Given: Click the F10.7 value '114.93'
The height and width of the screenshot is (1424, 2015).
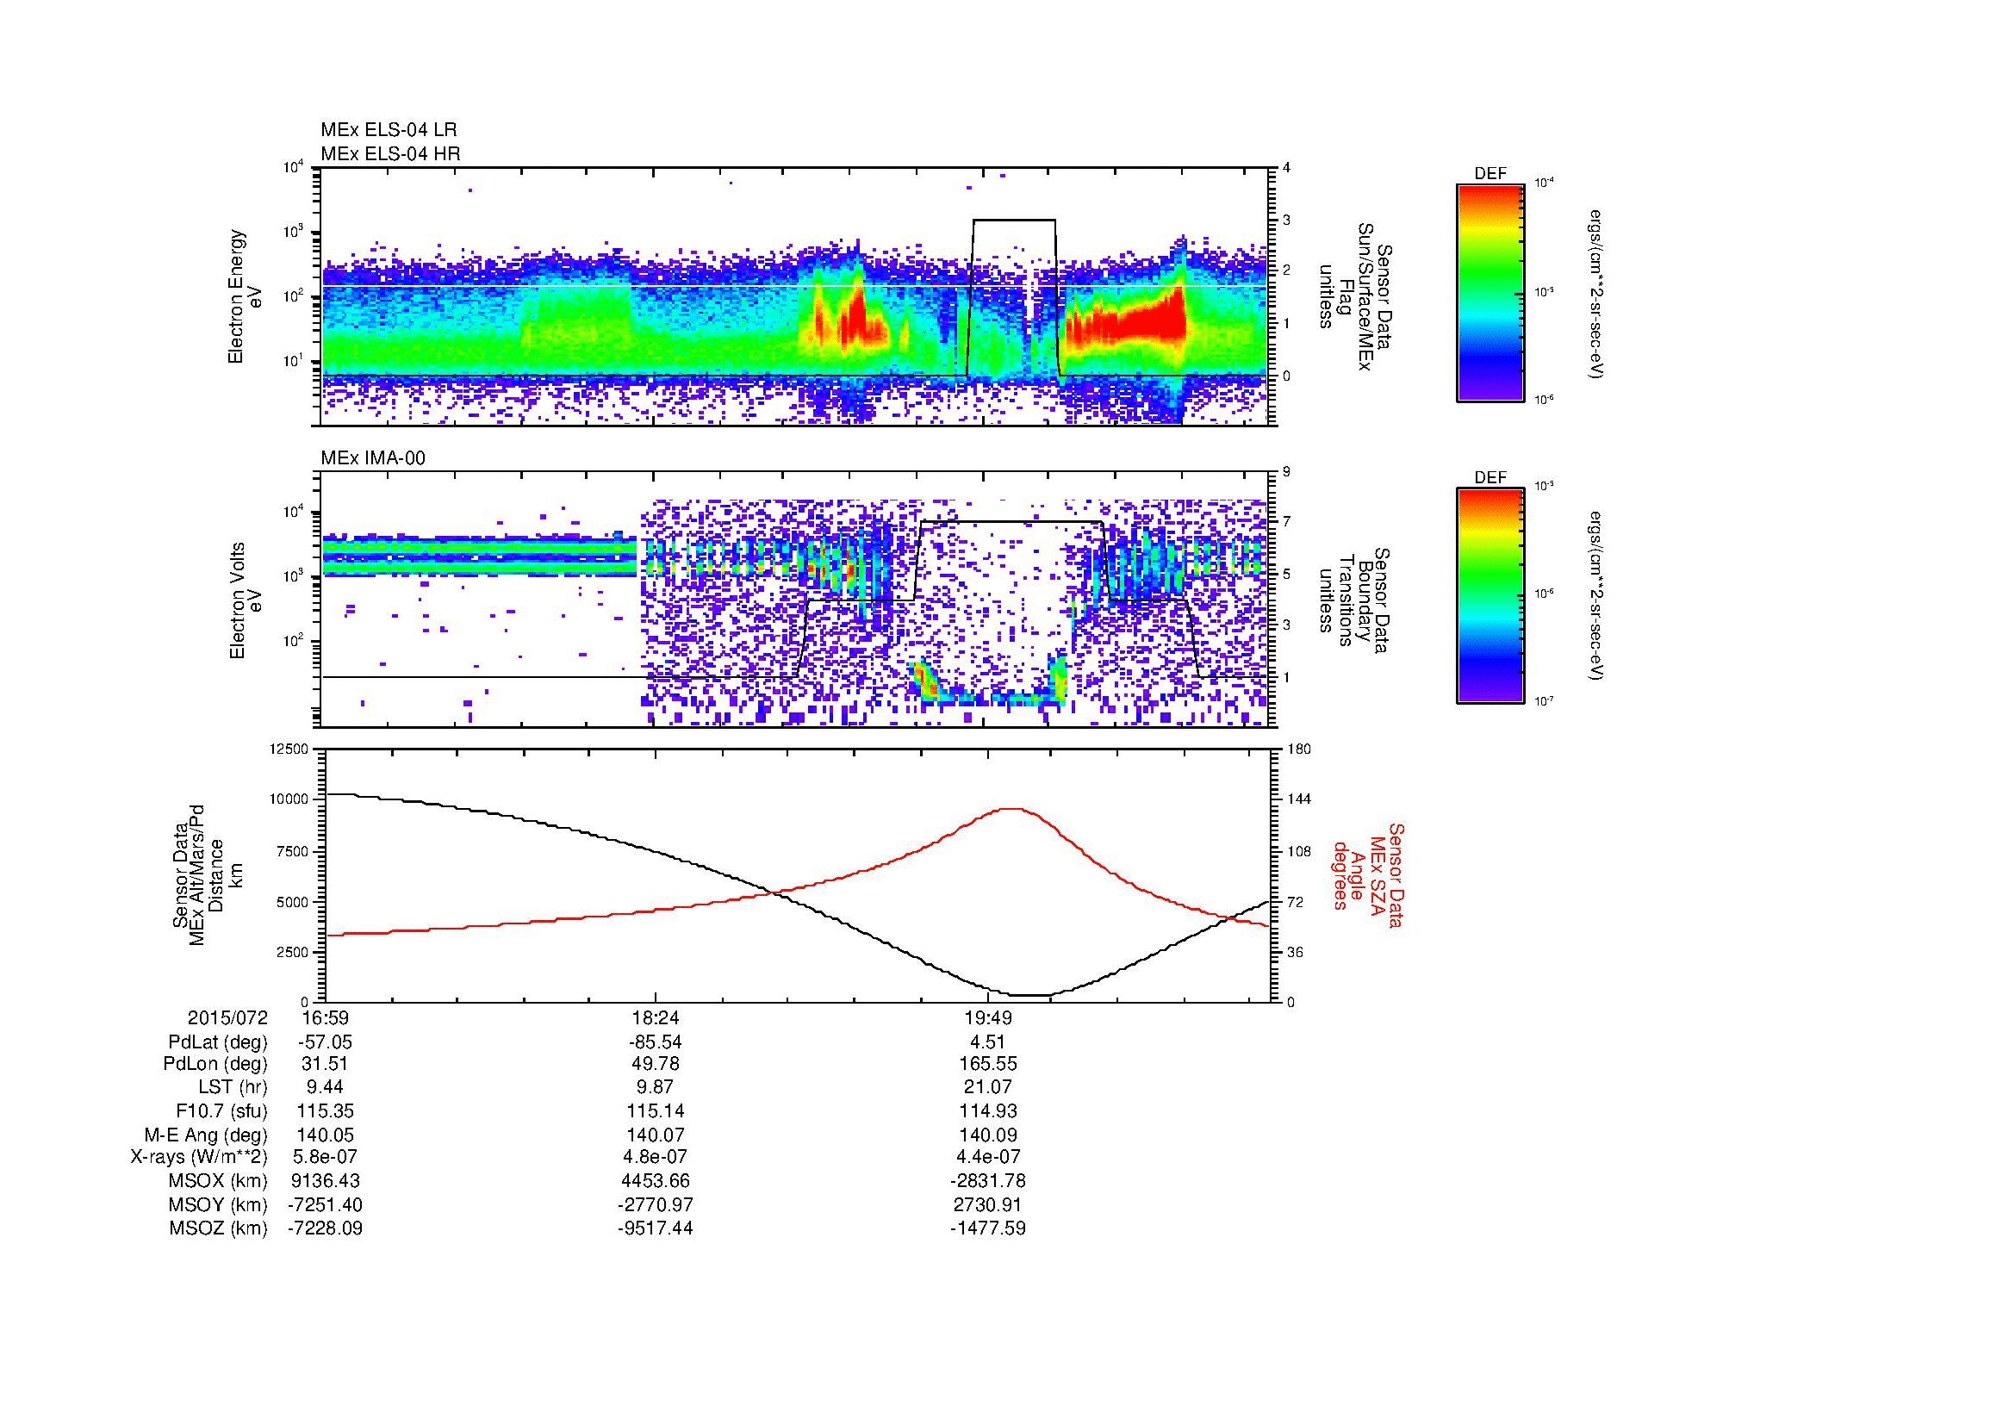Looking at the screenshot, I should [987, 1110].
